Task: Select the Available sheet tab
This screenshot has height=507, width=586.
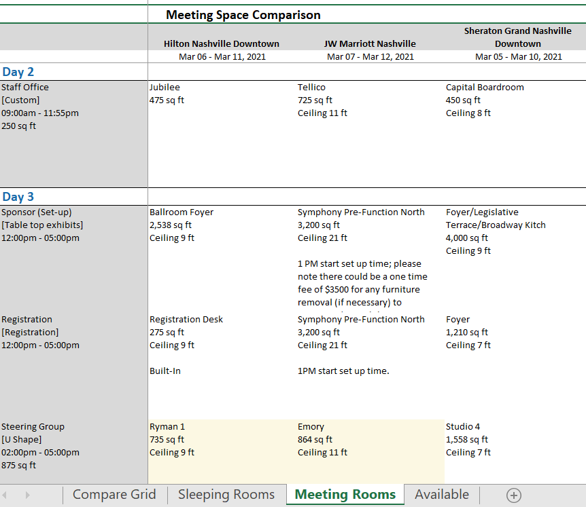Action: tap(441, 495)
